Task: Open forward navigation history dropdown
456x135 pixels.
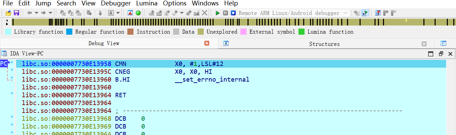Action: tap(50, 13)
